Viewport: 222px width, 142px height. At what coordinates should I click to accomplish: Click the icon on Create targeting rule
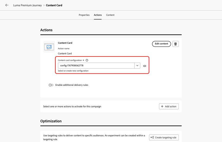tap(152, 137)
